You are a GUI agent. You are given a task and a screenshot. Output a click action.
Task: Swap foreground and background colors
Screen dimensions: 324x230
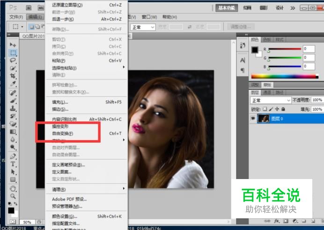tap(15, 204)
